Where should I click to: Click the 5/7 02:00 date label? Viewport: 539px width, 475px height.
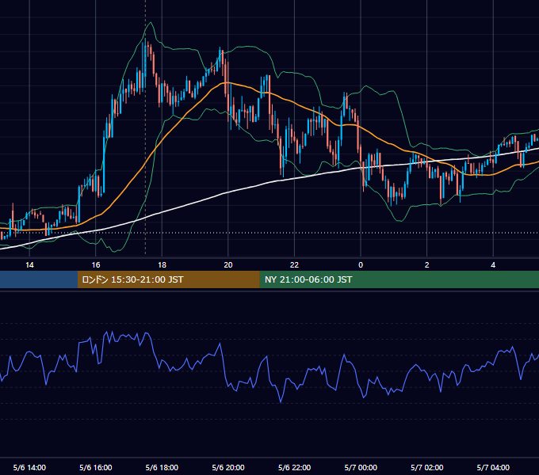(427, 467)
